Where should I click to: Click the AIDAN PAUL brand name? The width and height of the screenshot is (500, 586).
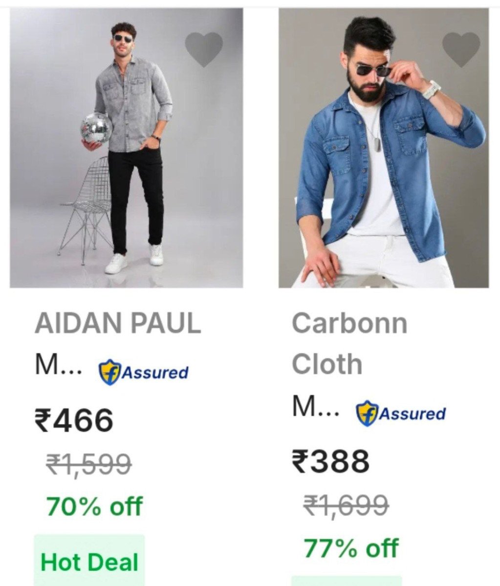click(118, 323)
